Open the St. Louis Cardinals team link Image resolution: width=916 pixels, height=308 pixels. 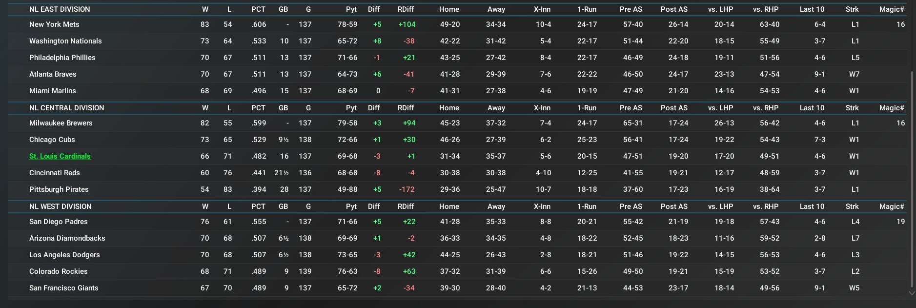[60, 156]
